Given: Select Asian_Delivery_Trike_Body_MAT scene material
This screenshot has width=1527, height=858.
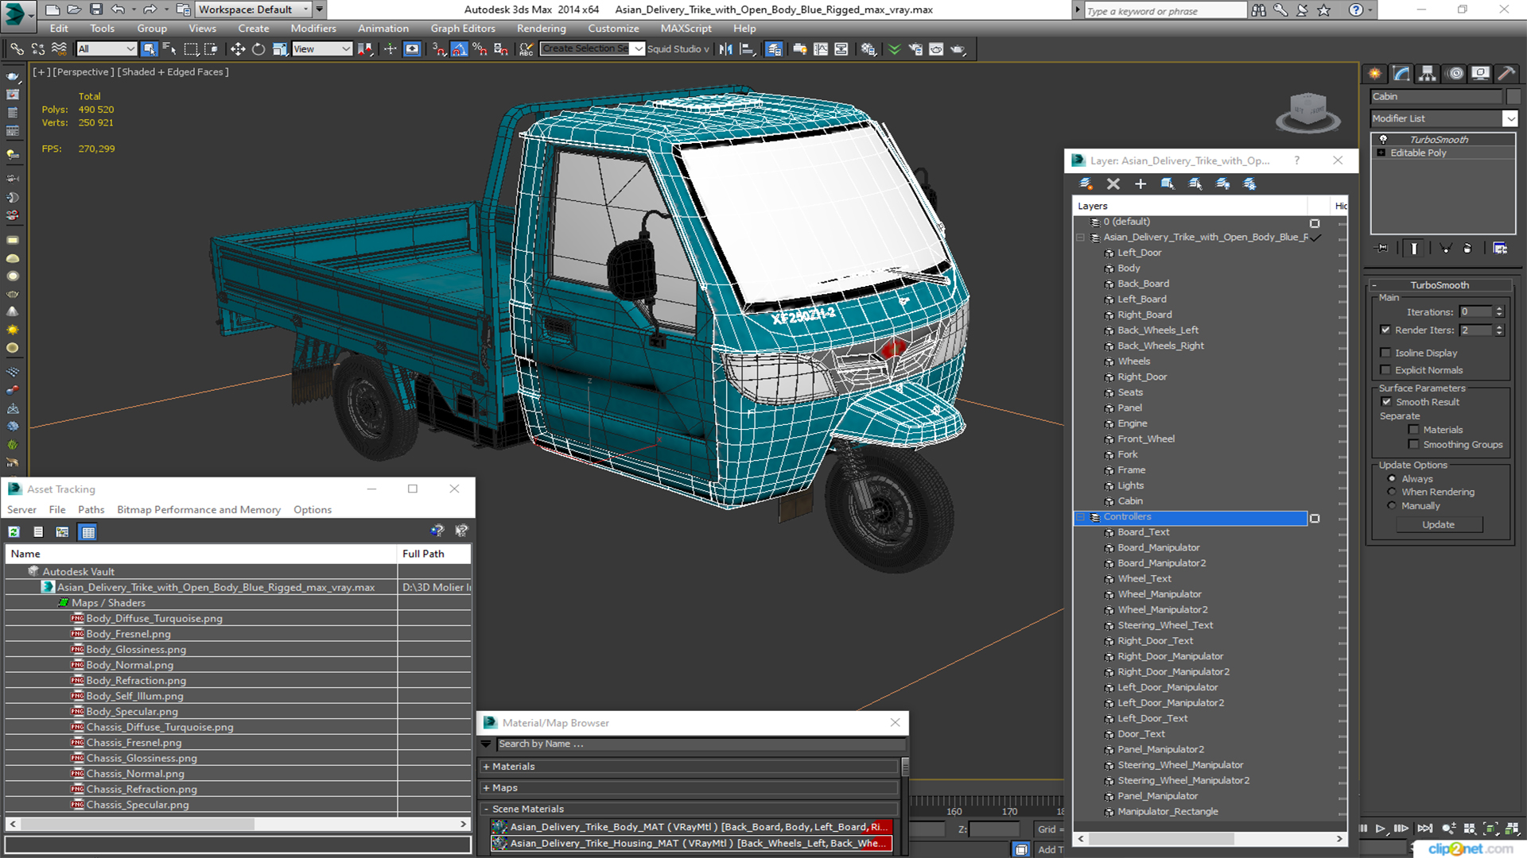Looking at the screenshot, I should (x=691, y=827).
